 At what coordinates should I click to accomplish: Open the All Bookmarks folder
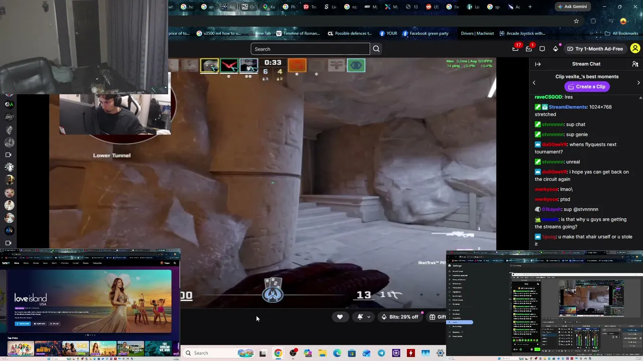click(621, 34)
